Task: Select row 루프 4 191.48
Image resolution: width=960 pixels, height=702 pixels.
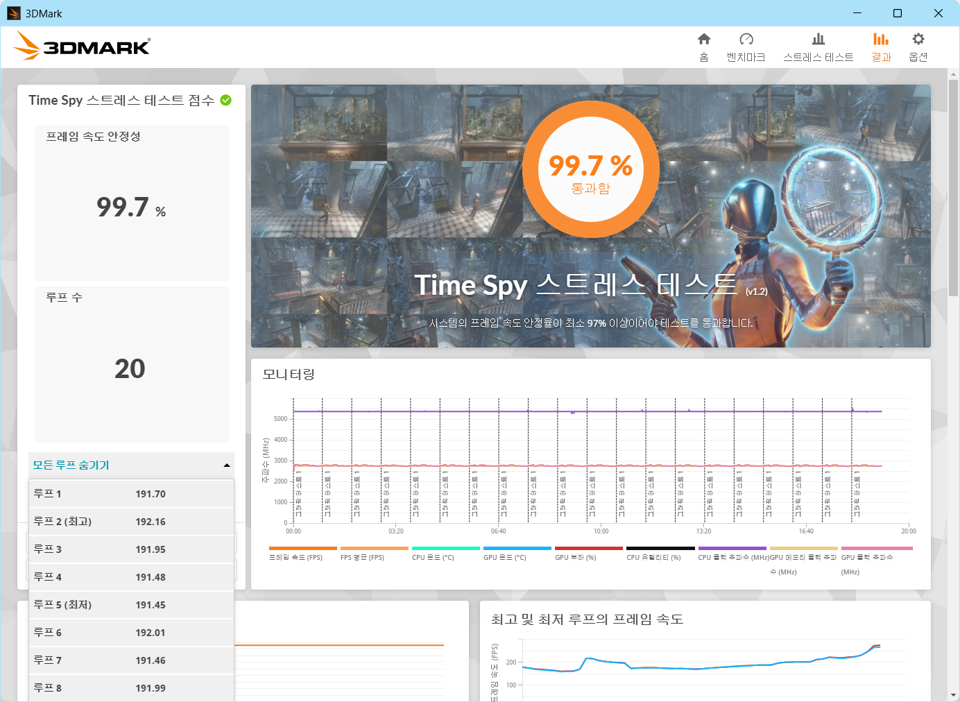Action: tap(131, 577)
